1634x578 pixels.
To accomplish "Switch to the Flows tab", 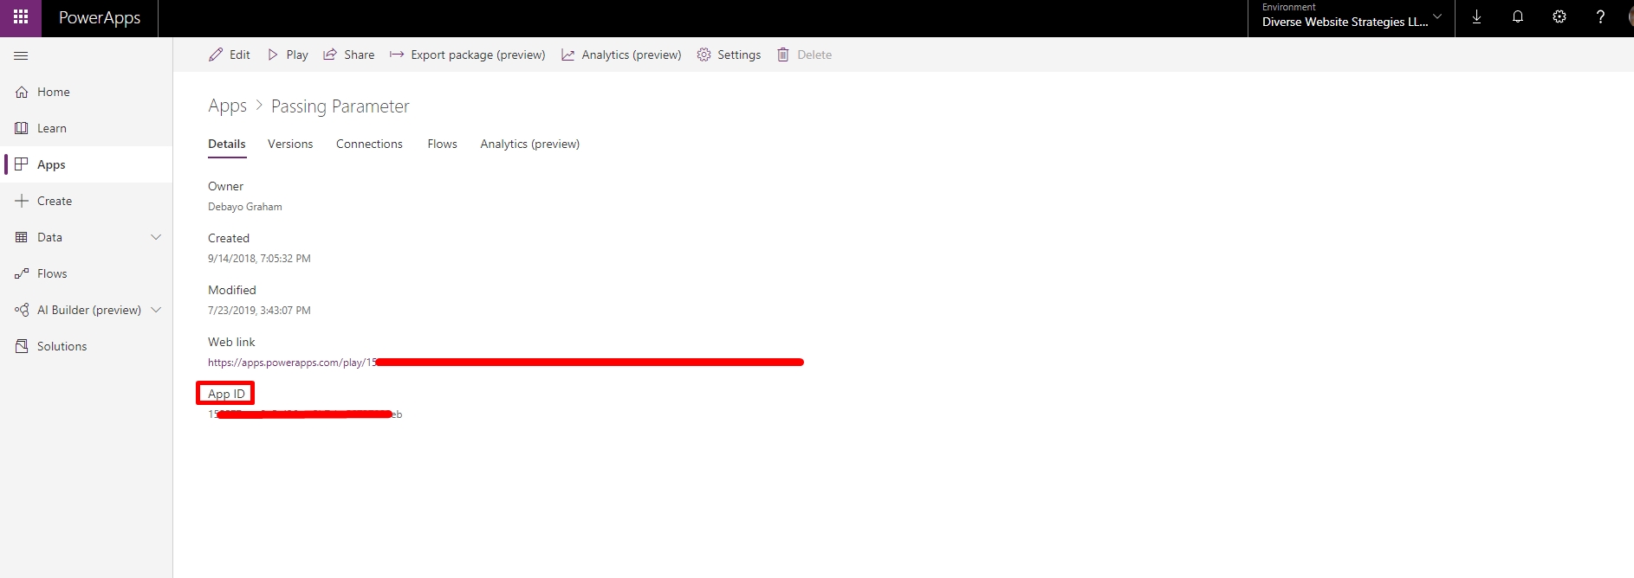I will tap(442, 144).
